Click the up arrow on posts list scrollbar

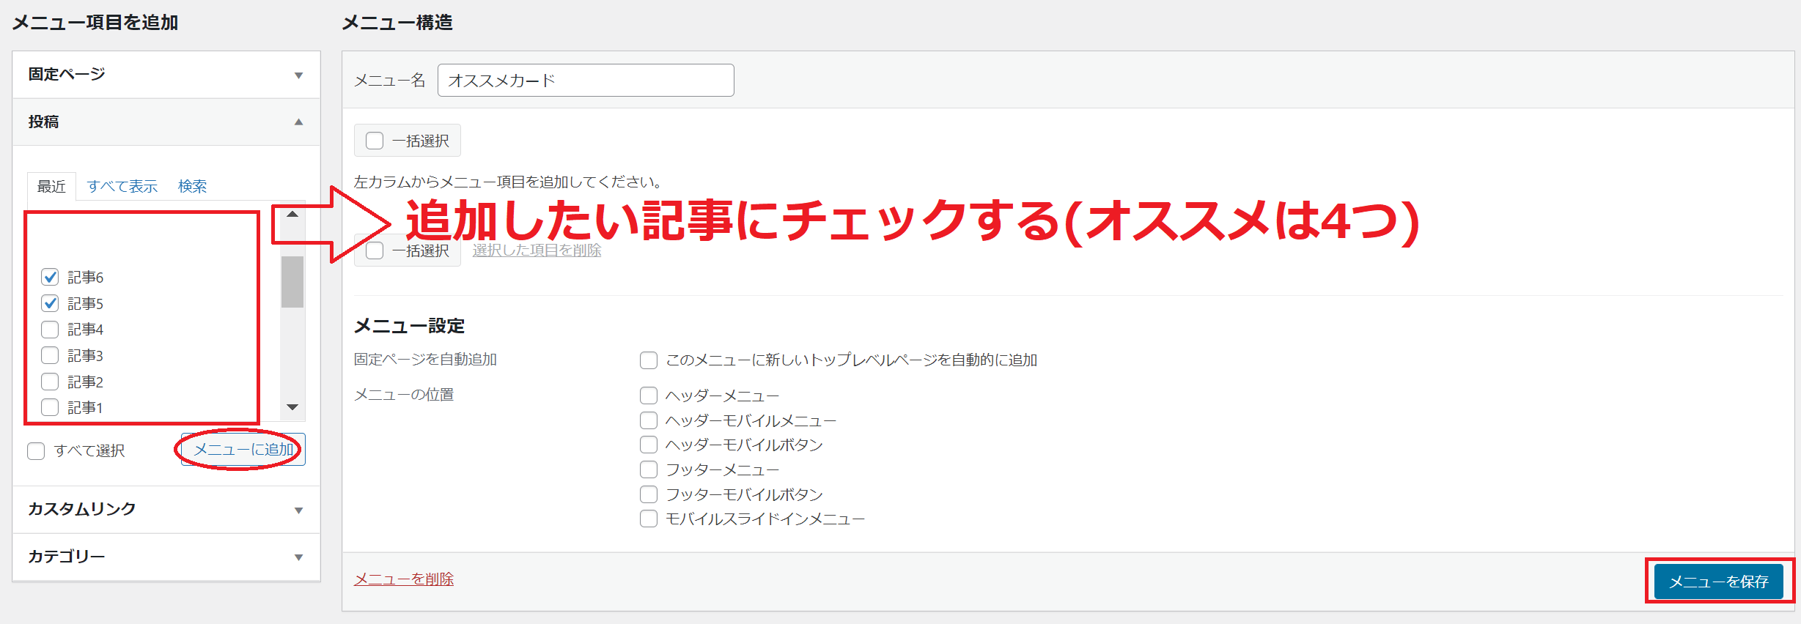pyautogui.click(x=292, y=214)
